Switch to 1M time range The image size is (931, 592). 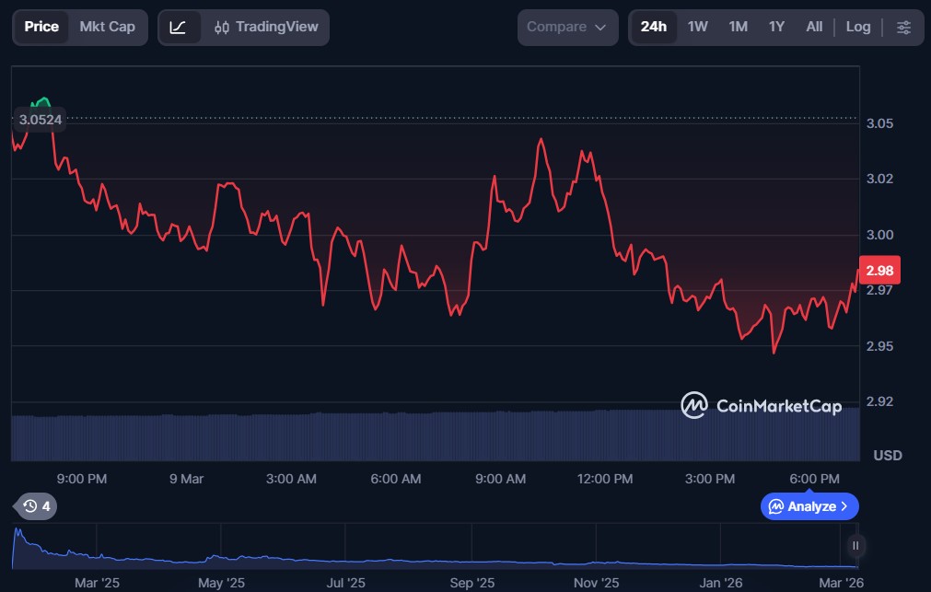click(x=738, y=28)
